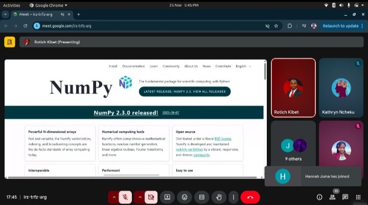Image resolution: width=368 pixels, height=205 pixels.
Task: Open more options three-dot menu
Action: (233, 197)
